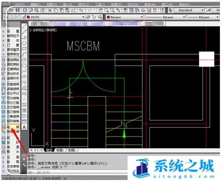Click the command line input field

[72, 172]
